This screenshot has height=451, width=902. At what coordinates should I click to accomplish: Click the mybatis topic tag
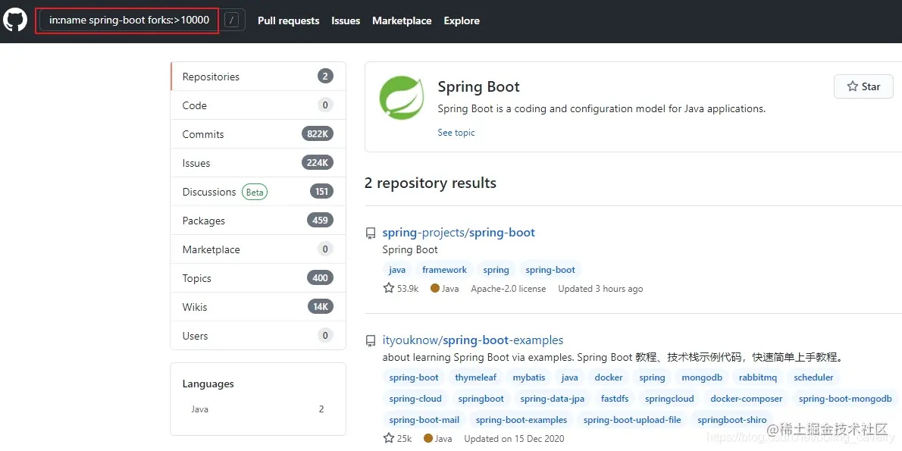[528, 377]
